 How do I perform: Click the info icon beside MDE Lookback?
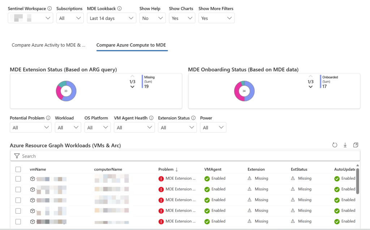tap(120, 9)
